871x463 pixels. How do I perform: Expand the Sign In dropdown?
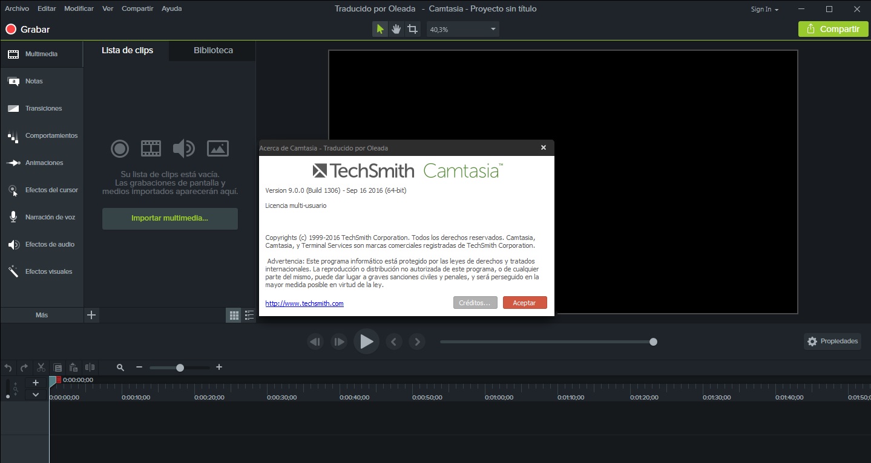coord(765,9)
